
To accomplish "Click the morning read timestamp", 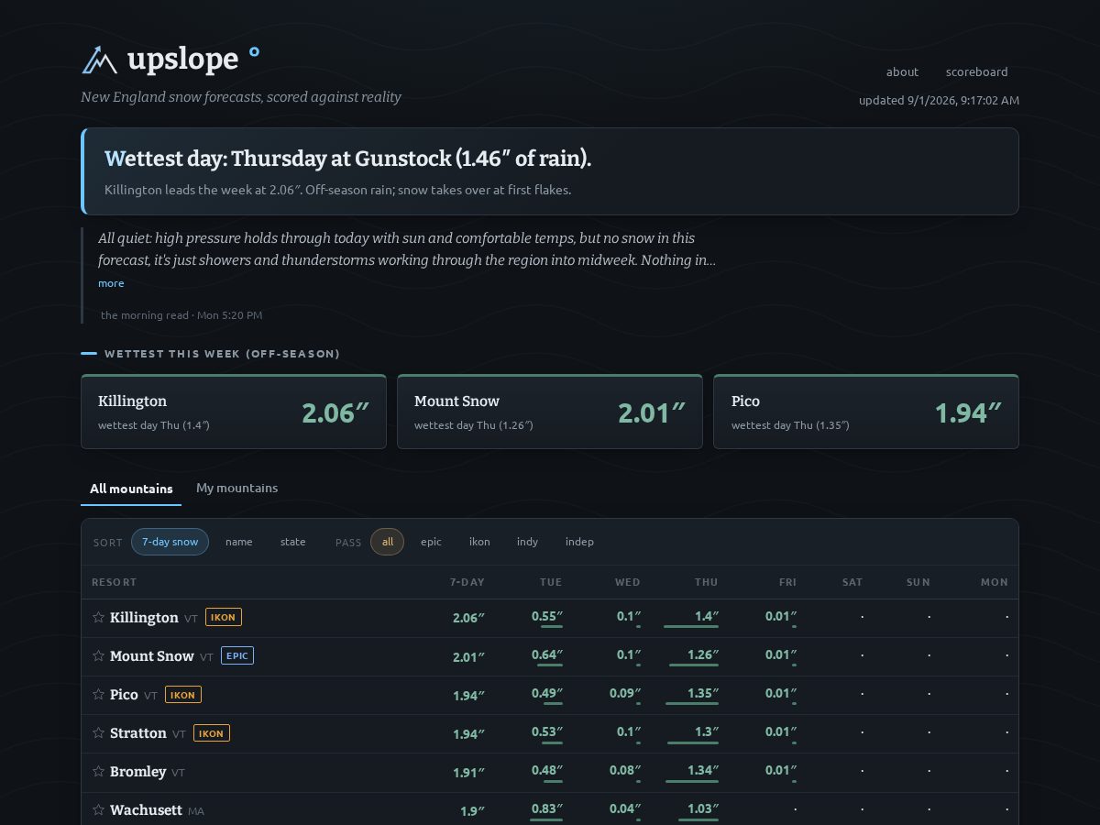I will click(181, 315).
